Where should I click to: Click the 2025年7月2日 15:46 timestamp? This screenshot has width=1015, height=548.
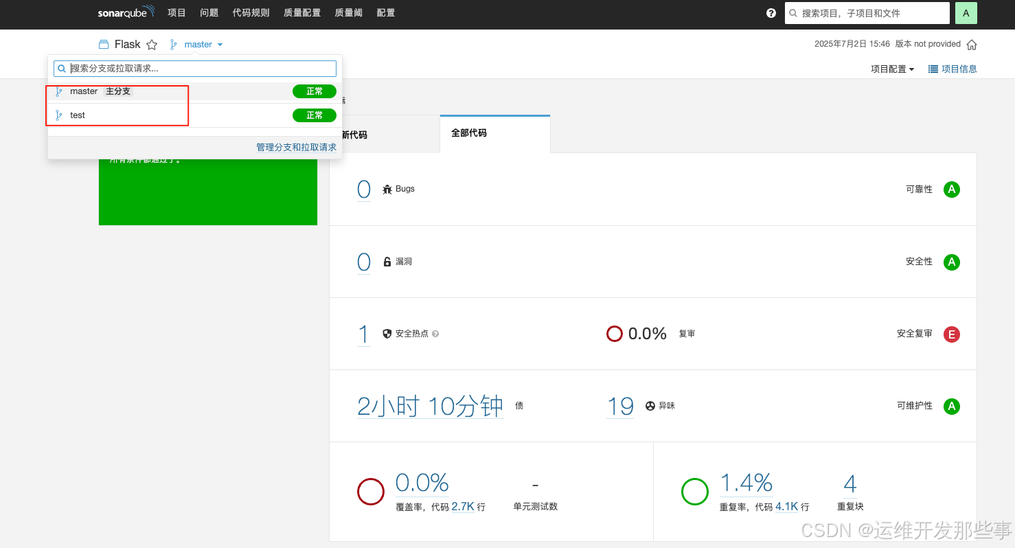(852, 44)
